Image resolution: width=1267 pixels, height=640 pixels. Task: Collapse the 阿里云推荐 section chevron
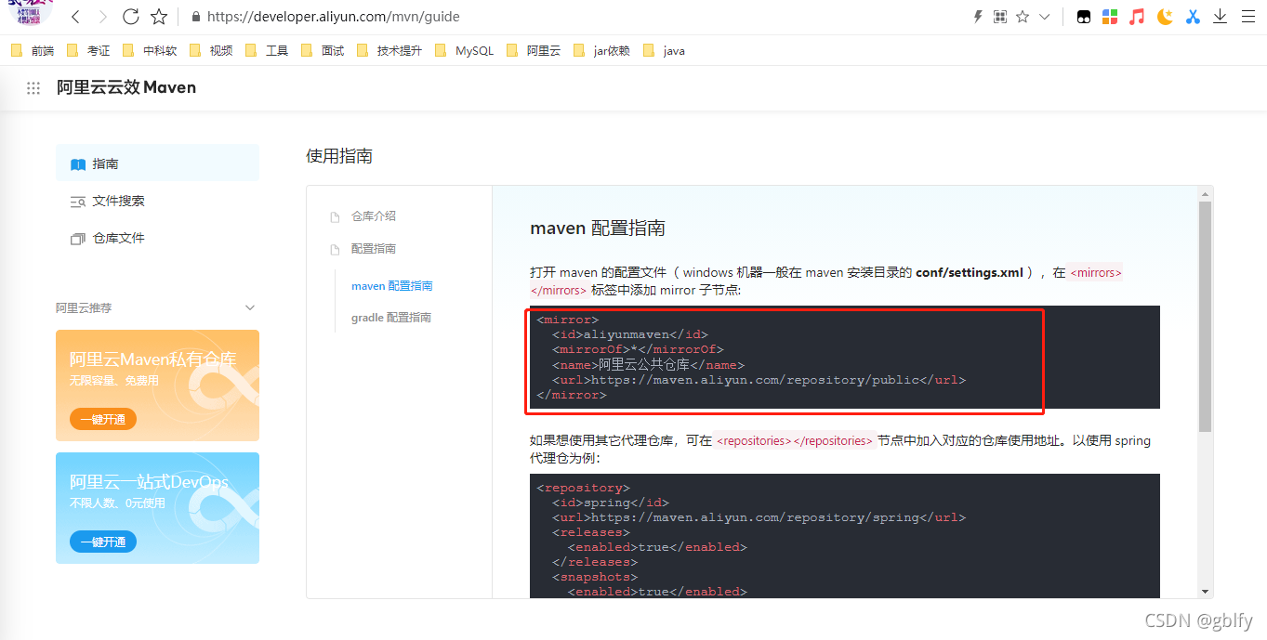(x=249, y=307)
